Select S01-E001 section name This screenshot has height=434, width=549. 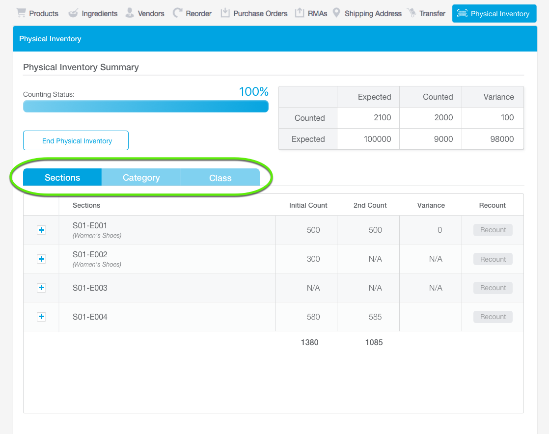point(90,226)
